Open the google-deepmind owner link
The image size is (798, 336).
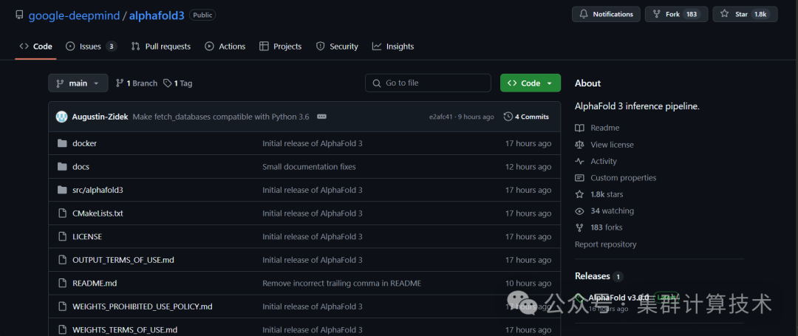[73, 16]
